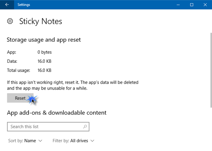Focus the 'Search this list' field
Viewport: 212px width, 151px height.
48,127
